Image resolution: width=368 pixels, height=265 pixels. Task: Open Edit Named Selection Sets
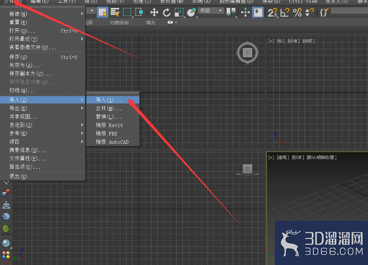point(324,12)
